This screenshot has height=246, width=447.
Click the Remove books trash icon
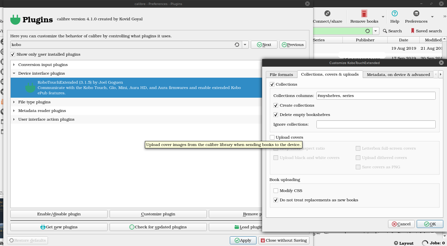pyautogui.click(x=364, y=13)
